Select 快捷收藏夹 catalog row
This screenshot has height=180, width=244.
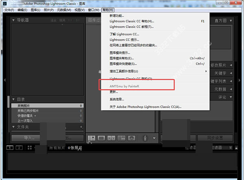(48, 116)
